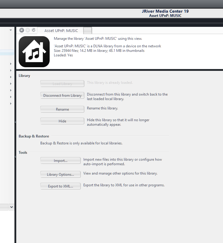Disconnect from Library
The image size is (223, 243).
62,96
